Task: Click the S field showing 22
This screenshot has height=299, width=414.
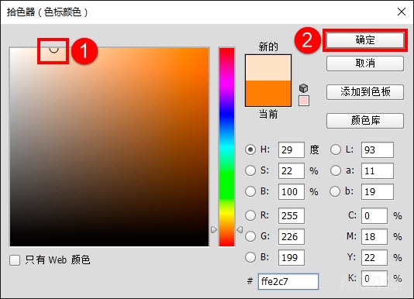Action: tap(292, 170)
